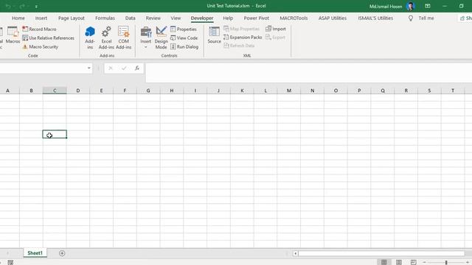Open the ASAP Utilities tab
This screenshot has height=265, width=472.
pos(333,18)
